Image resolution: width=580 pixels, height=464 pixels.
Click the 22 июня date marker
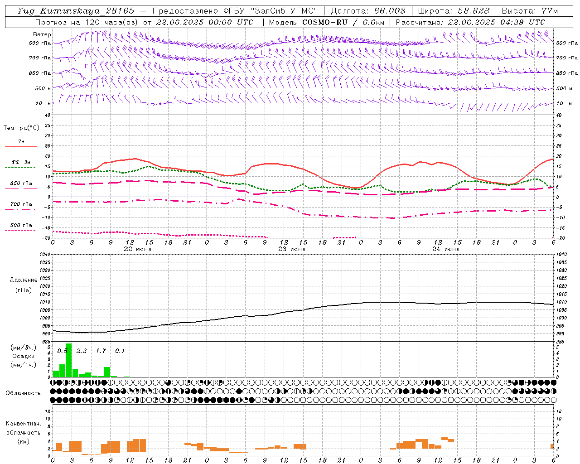(x=138, y=249)
